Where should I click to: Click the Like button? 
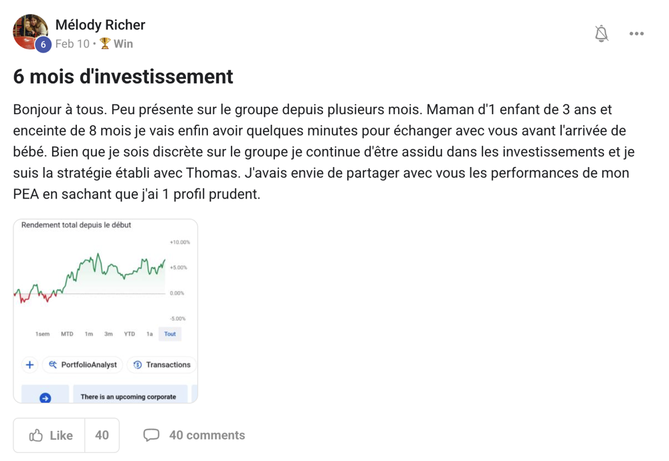click(54, 435)
